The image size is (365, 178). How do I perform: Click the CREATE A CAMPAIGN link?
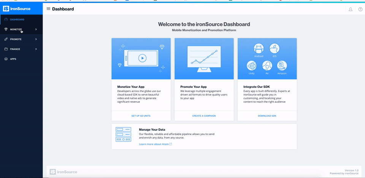(x=204, y=116)
